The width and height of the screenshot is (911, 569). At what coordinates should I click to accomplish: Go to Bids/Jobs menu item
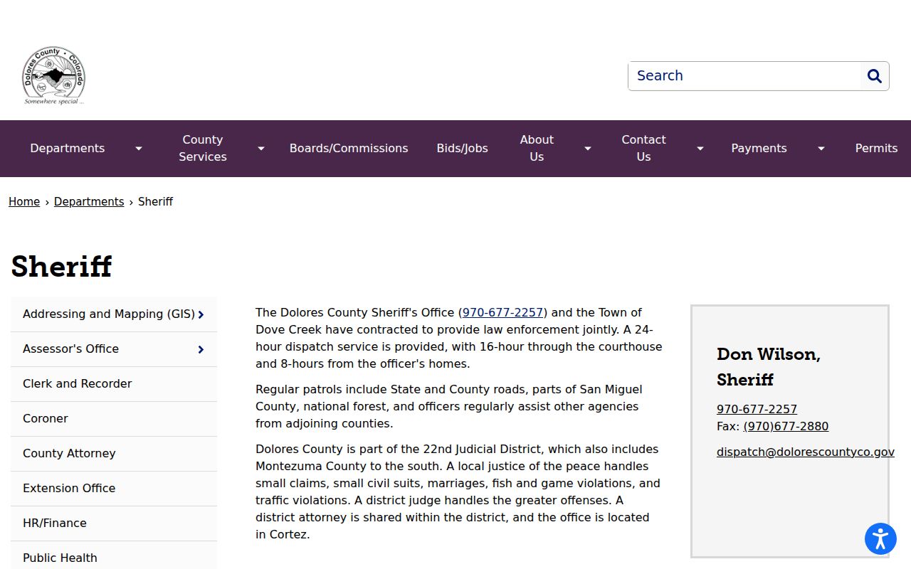[x=463, y=149]
